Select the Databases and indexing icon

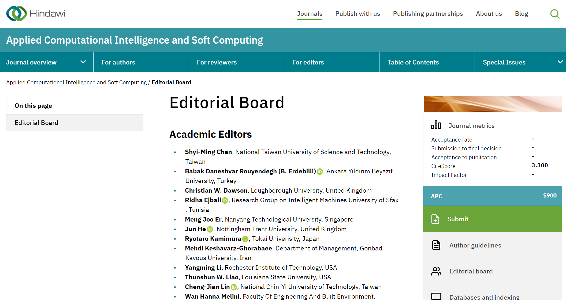(x=436, y=296)
